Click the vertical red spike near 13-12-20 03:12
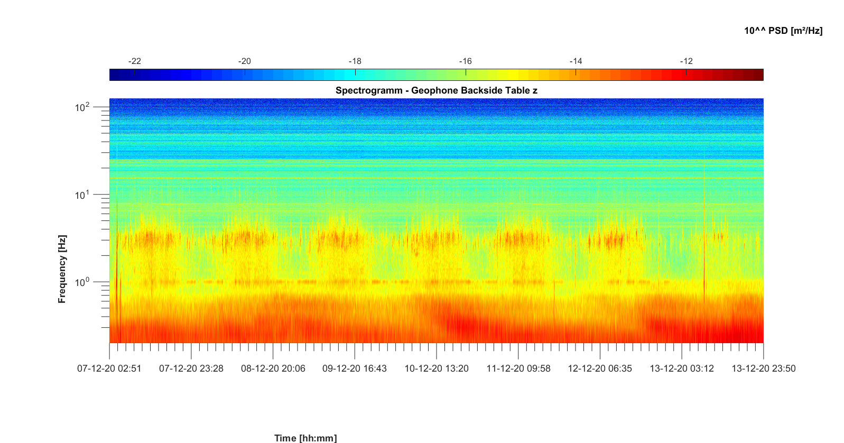Viewport: 844px width, 443px height. [704, 233]
